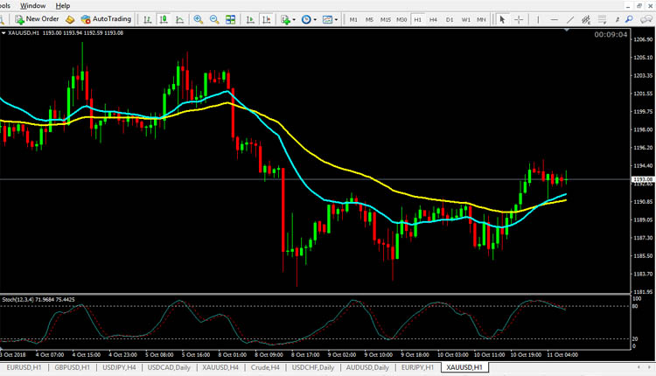The width and height of the screenshot is (656, 376).
Task: Click the XAUUSD.H1 chart title triangle
Action: pos(3,32)
